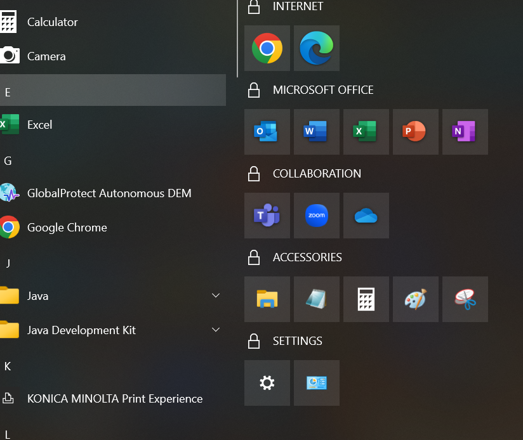523x440 pixels.
Task: Click the L letter header
Action: tap(8, 435)
